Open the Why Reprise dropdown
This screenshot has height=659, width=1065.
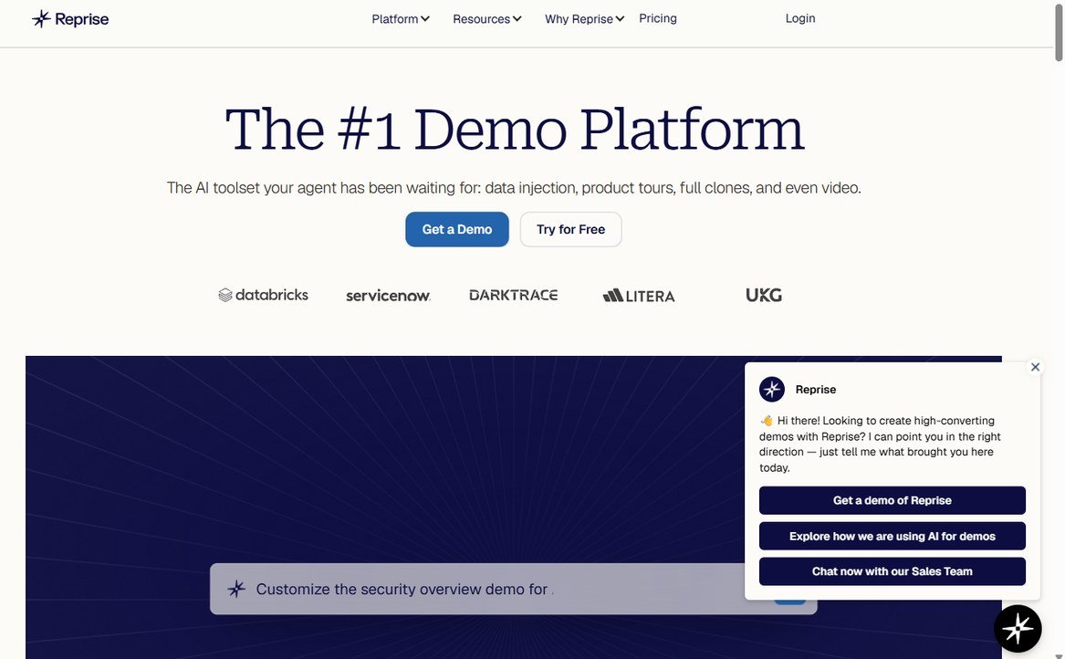click(x=584, y=19)
